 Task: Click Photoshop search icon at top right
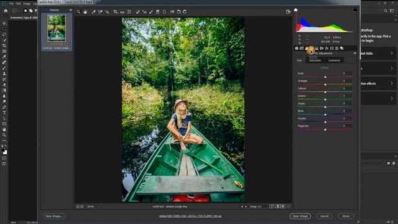pyautogui.click(x=386, y=11)
